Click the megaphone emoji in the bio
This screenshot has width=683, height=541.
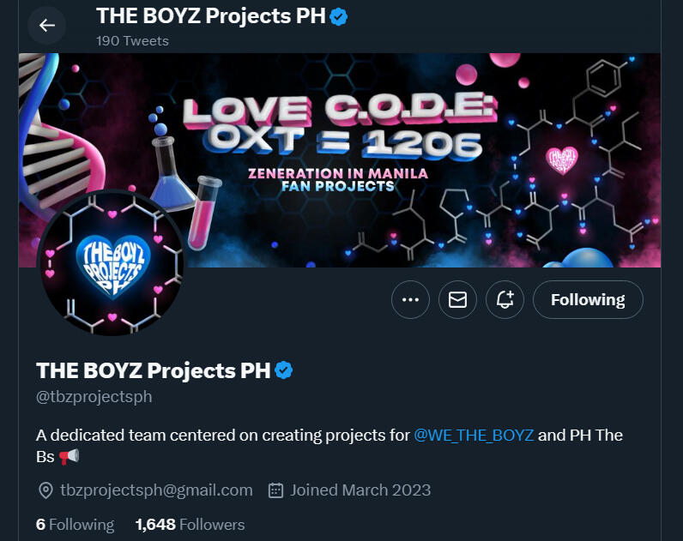[x=69, y=457]
